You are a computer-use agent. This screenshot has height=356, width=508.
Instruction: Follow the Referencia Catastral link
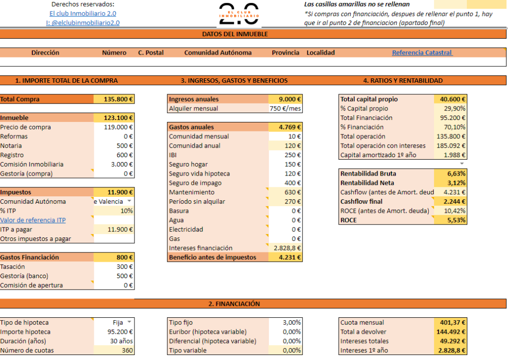coord(422,53)
